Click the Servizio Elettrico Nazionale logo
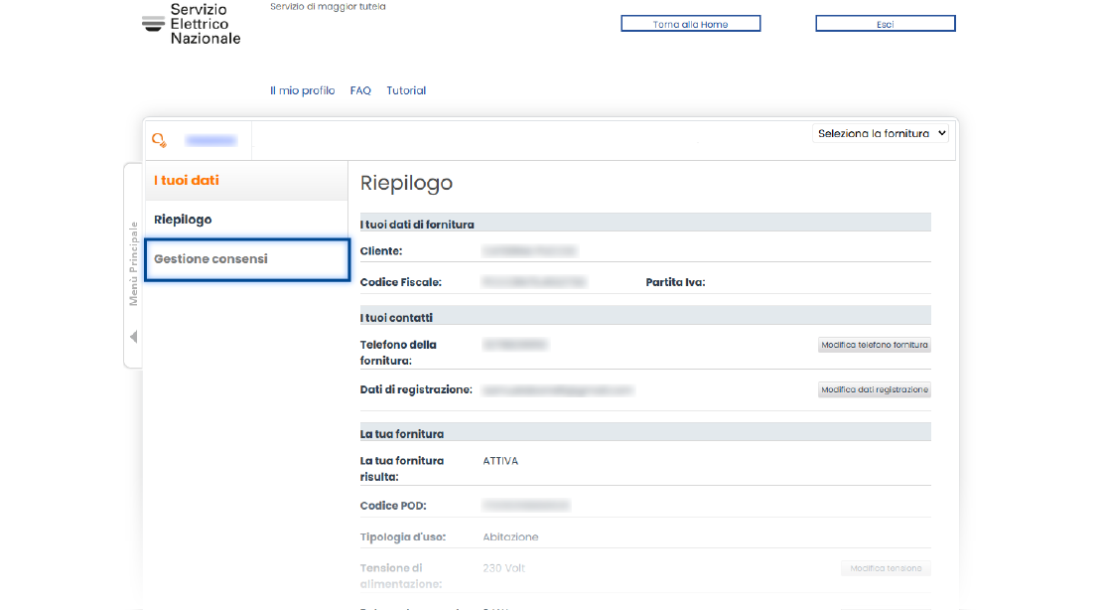The width and height of the screenshot is (1103, 610). point(192,24)
